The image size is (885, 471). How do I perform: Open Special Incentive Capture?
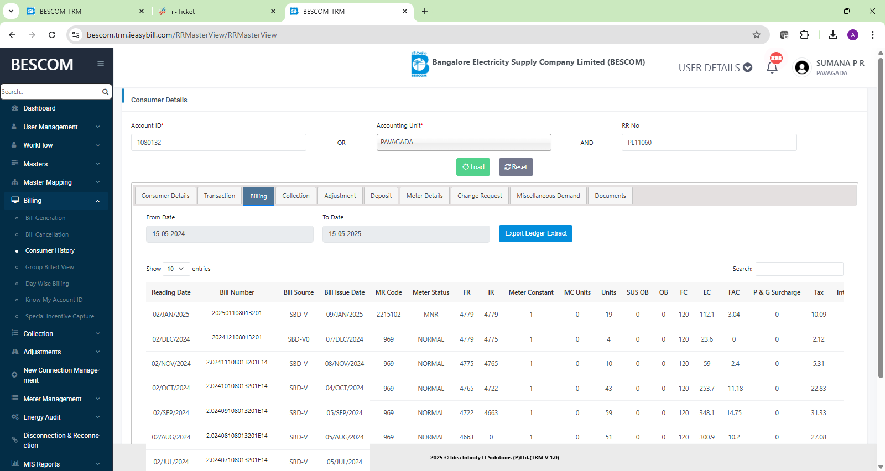(x=60, y=316)
